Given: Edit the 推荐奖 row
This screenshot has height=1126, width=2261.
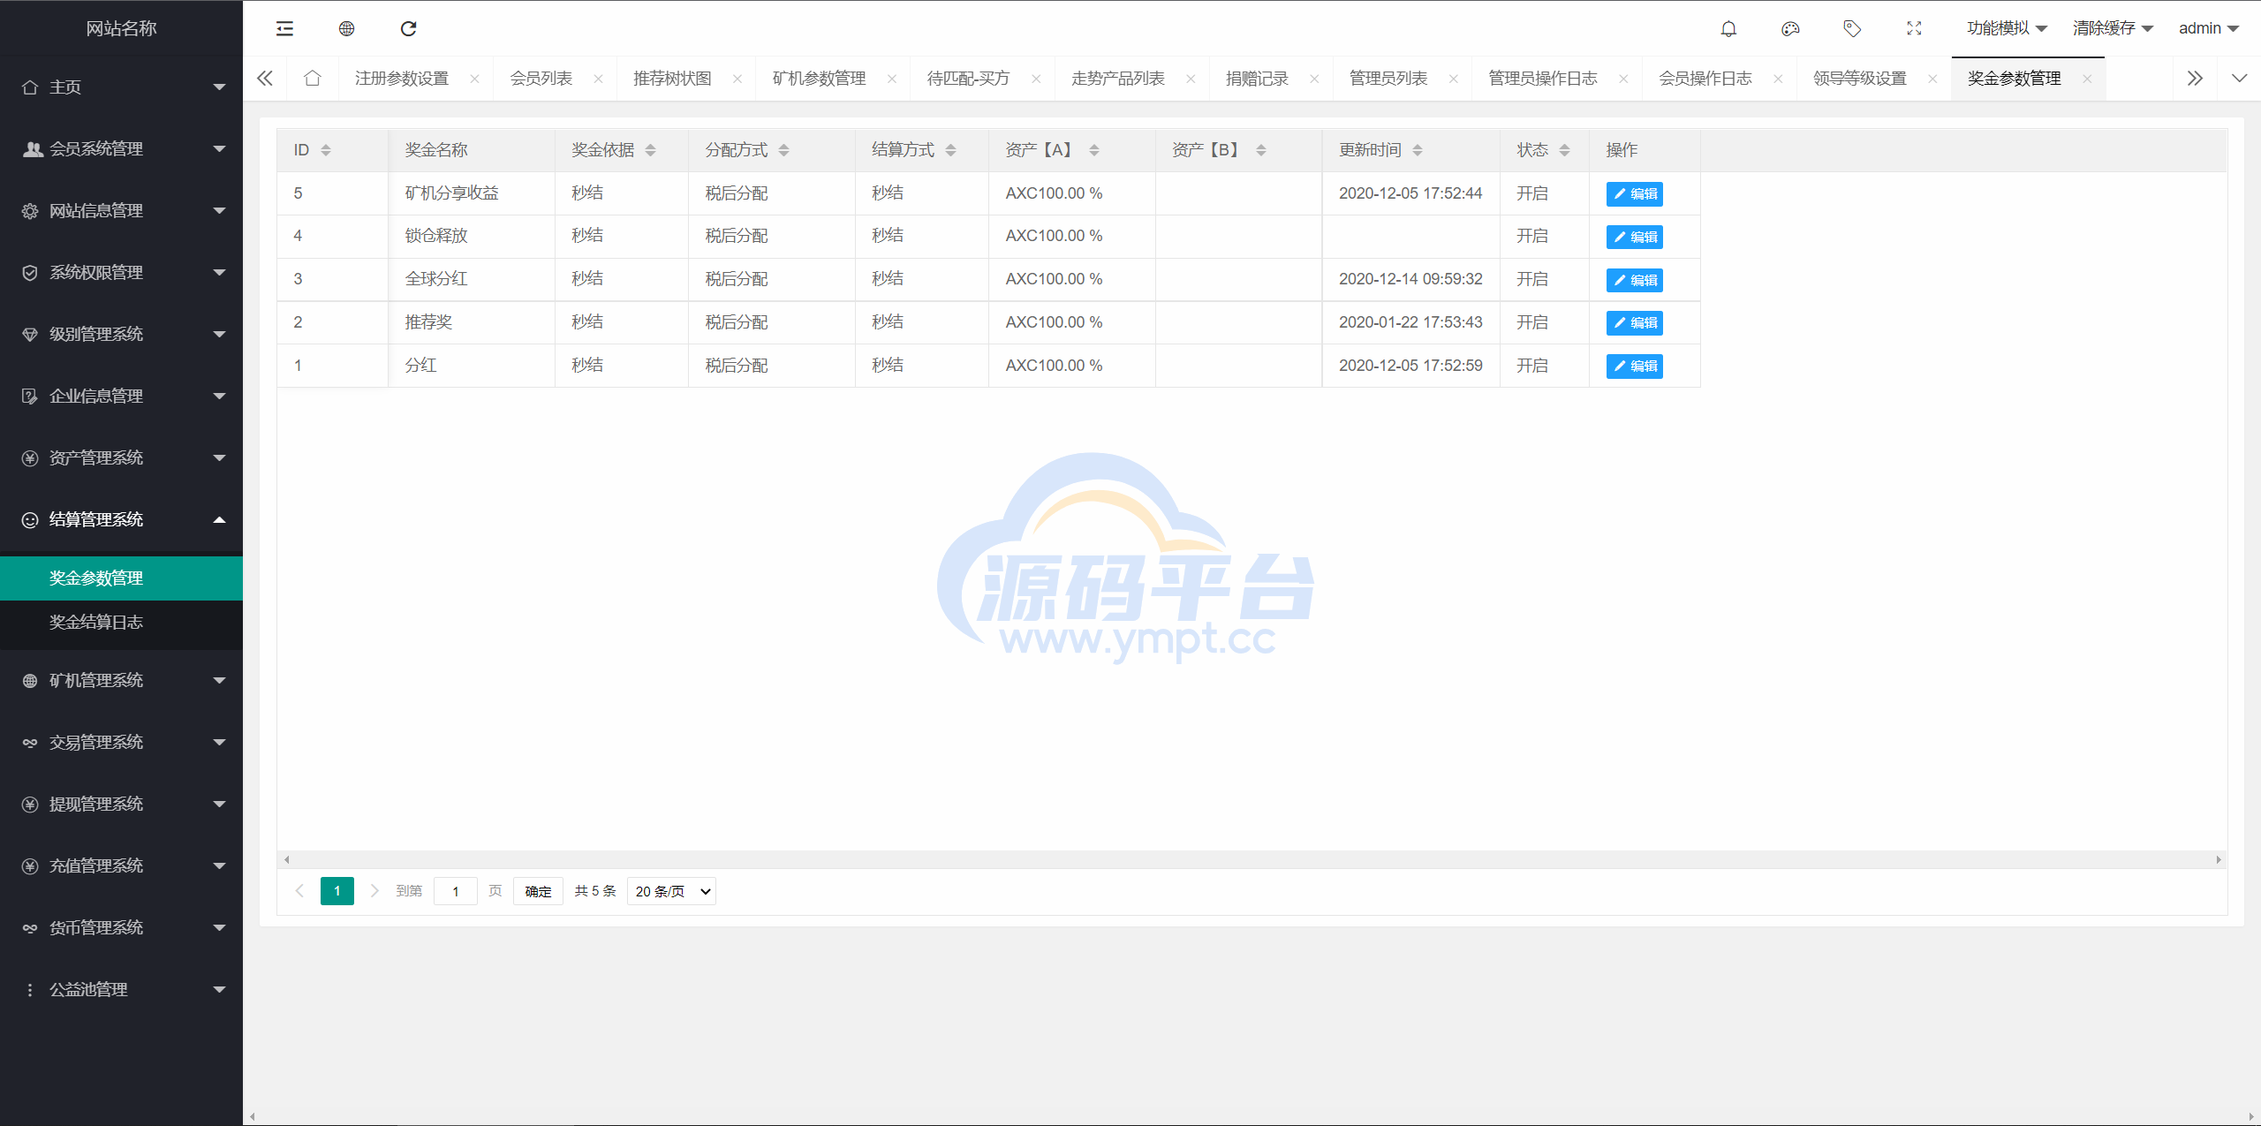Looking at the screenshot, I should 1634,322.
